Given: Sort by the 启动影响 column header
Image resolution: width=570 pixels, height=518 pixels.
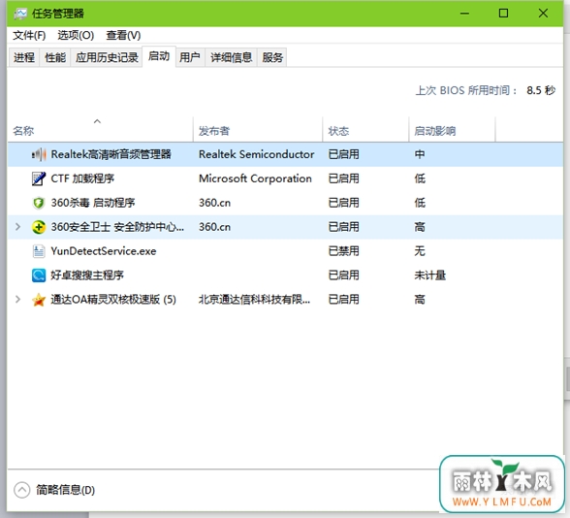Looking at the screenshot, I should (x=452, y=131).
